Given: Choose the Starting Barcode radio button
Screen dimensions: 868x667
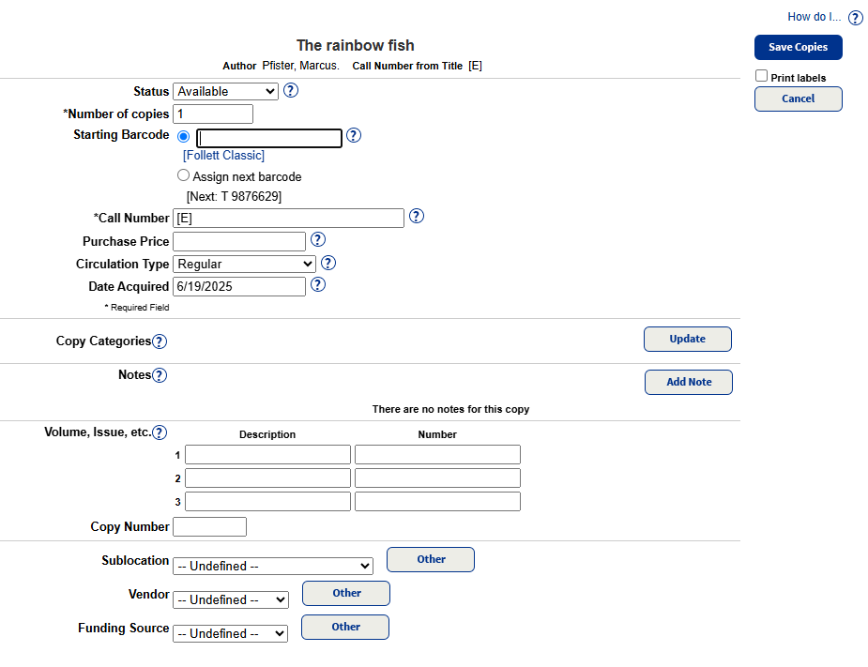Looking at the screenshot, I should pos(183,135).
